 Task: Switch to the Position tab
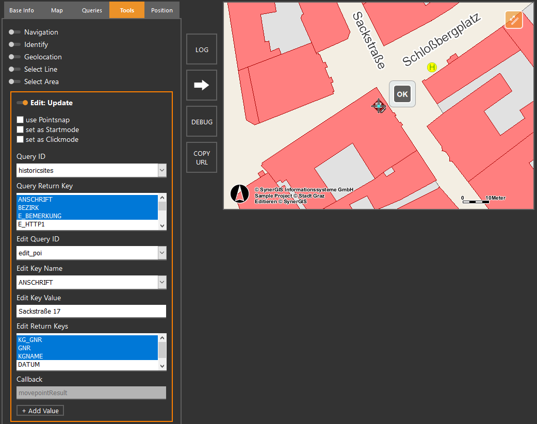pos(161,9)
